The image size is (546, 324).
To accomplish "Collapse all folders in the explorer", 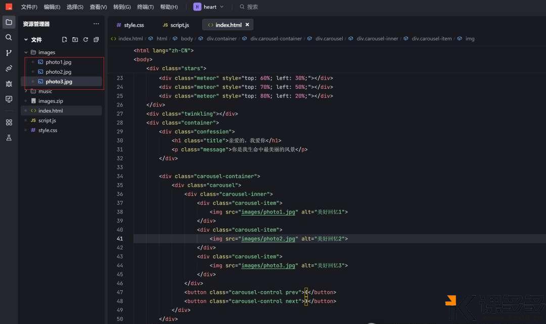I will click(96, 39).
